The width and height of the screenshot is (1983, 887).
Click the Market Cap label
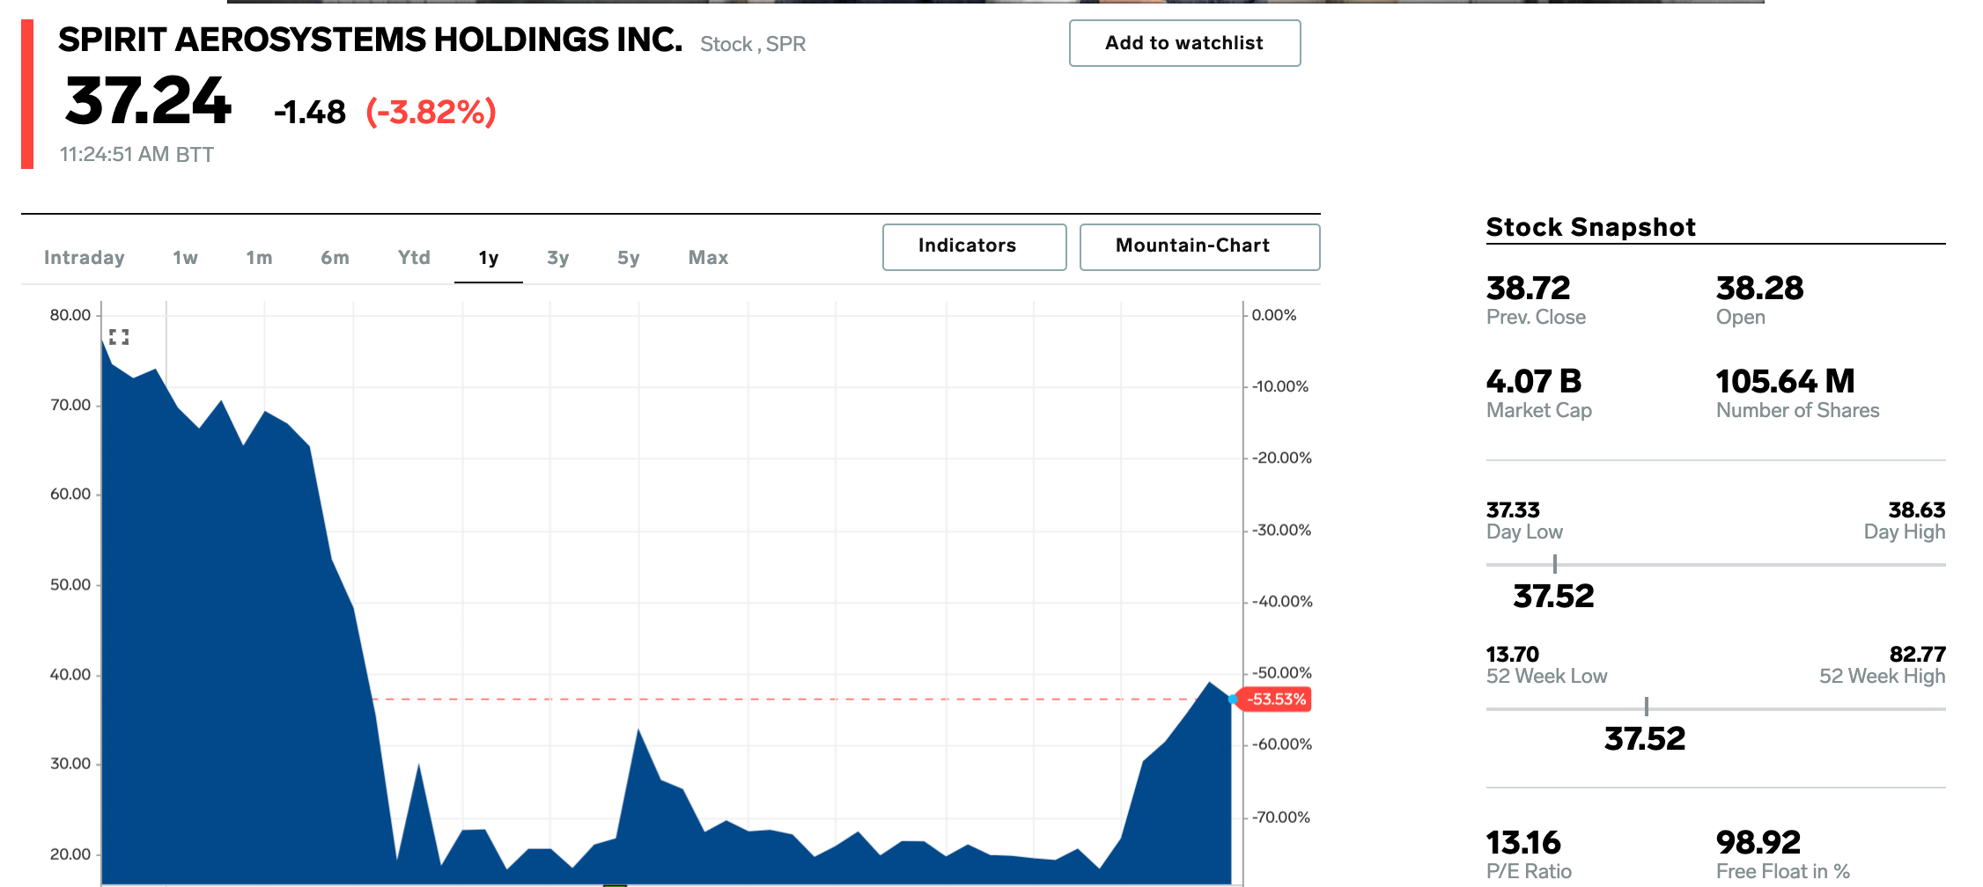(x=1539, y=411)
